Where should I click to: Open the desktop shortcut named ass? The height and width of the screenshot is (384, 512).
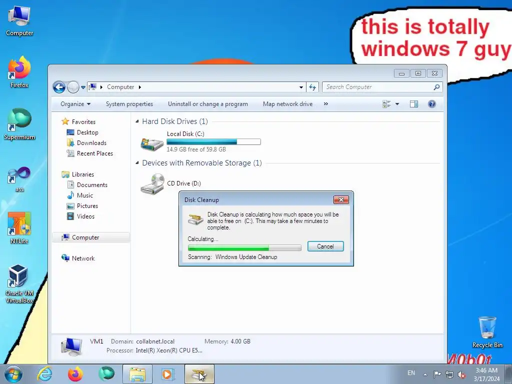(x=19, y=179)
